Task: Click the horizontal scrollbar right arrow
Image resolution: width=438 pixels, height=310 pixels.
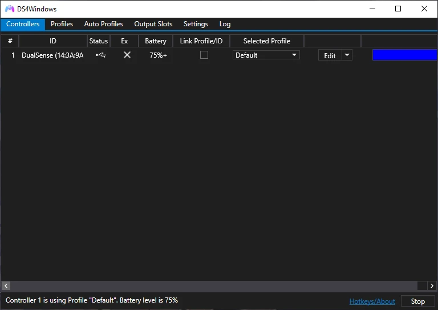Action: tap(432, 285)
